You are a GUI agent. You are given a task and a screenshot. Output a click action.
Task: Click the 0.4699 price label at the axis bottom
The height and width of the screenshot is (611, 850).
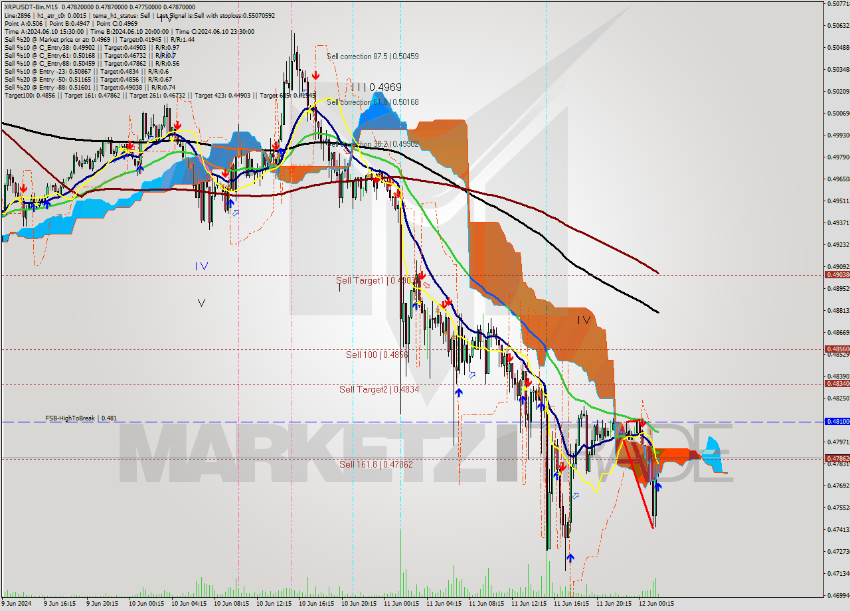tap(838, 595)
